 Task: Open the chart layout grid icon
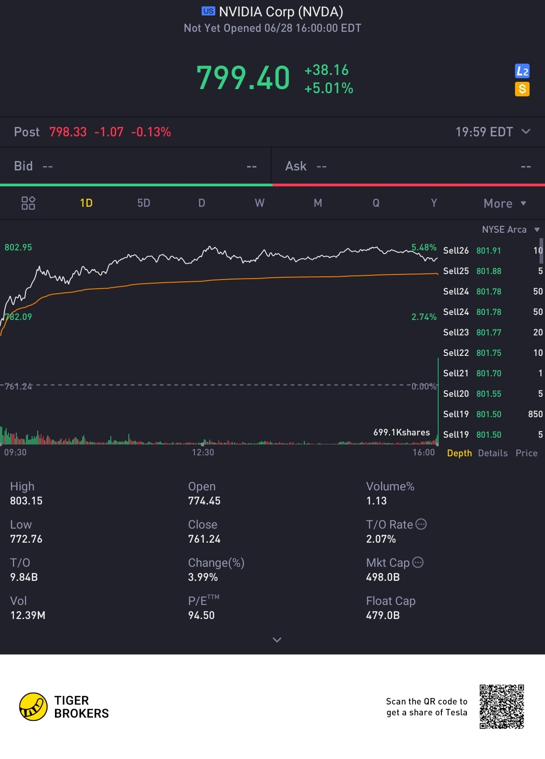click(28, 203)
